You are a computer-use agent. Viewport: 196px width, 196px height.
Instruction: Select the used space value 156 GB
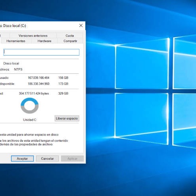tap(63, 78)
